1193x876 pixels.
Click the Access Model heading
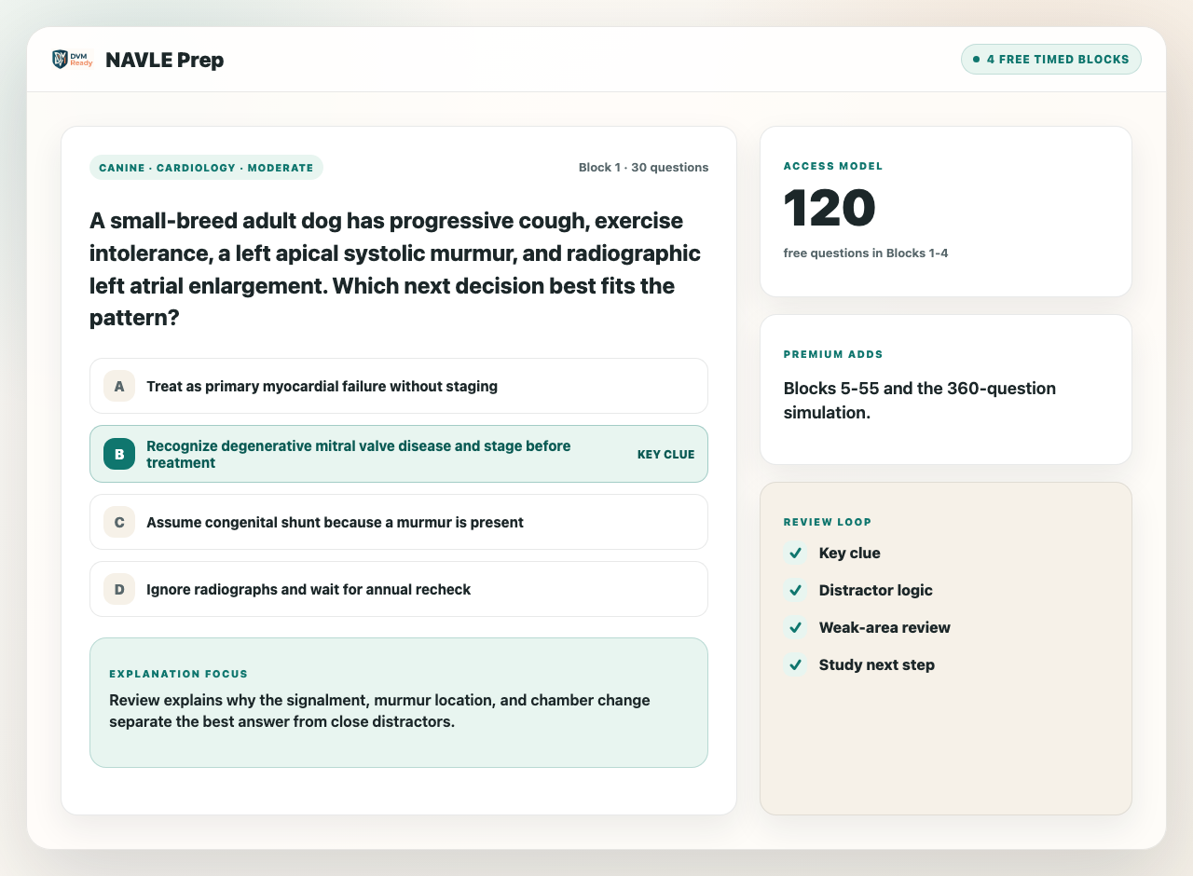tap(833, 166)
